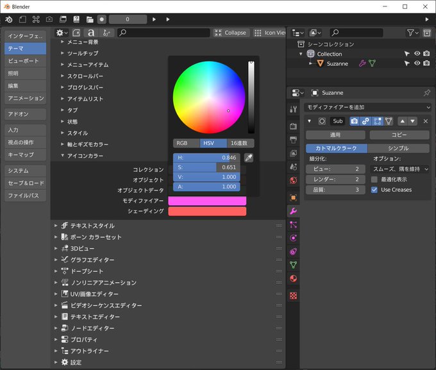Image resolution: width=436 pixels, height=370 pixels.
Task: Click the S saturation slider at 0.651
Action: (206, 167)
